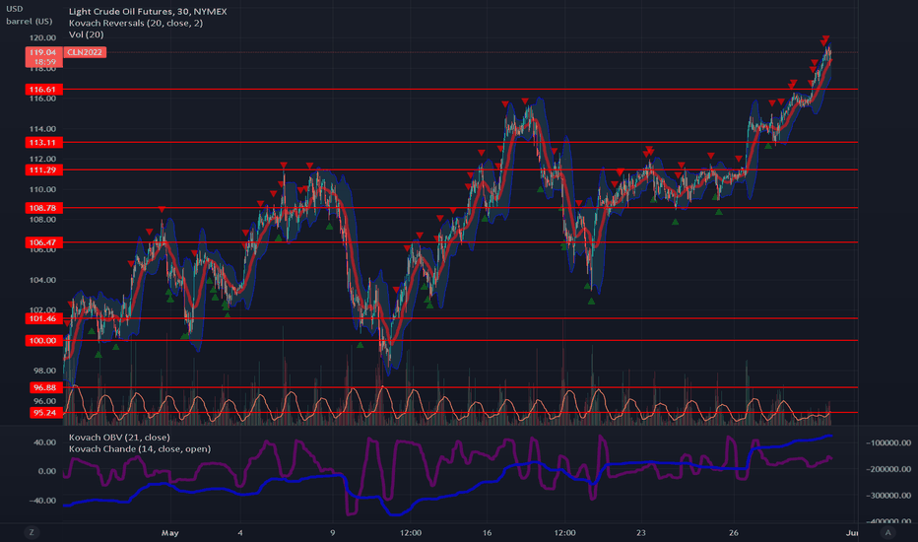Select the Light Crude Oil Futures legend title
Image resolution: width=918 pixels, height=542 pixels.
(148, 11)
